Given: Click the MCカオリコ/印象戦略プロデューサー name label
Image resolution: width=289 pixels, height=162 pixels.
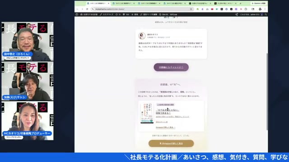Looking at the screenshot, I should [x=27, y=133].
